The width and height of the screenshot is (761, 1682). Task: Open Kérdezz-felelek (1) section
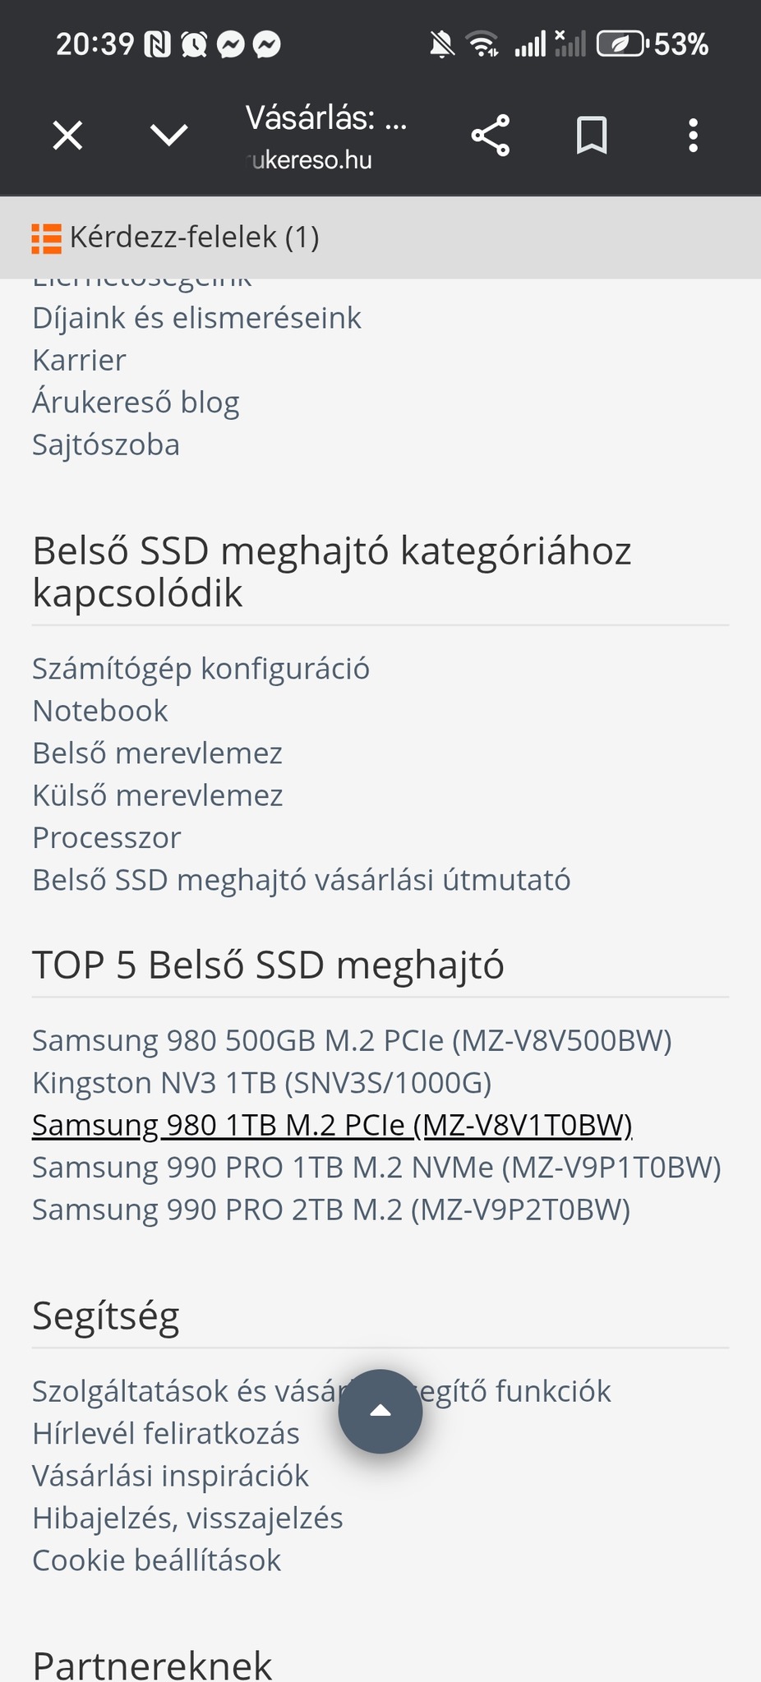[x=194, y=237]
